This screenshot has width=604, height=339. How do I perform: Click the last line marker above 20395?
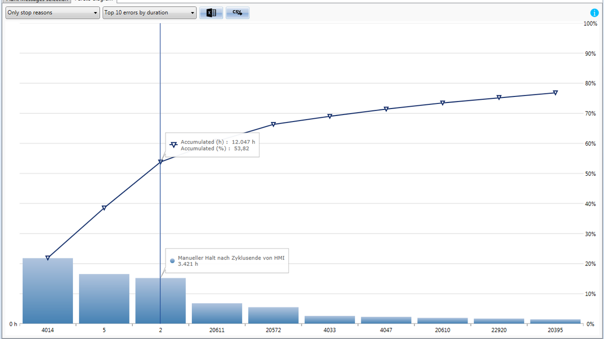pyautogui.click(x=555, y=92)
